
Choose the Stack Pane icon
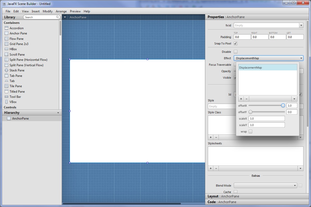pyautogui.click(x=6, y=70)
